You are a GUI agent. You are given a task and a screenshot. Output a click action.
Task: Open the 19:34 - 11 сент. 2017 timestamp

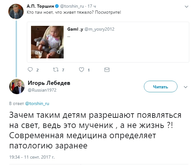32,158
